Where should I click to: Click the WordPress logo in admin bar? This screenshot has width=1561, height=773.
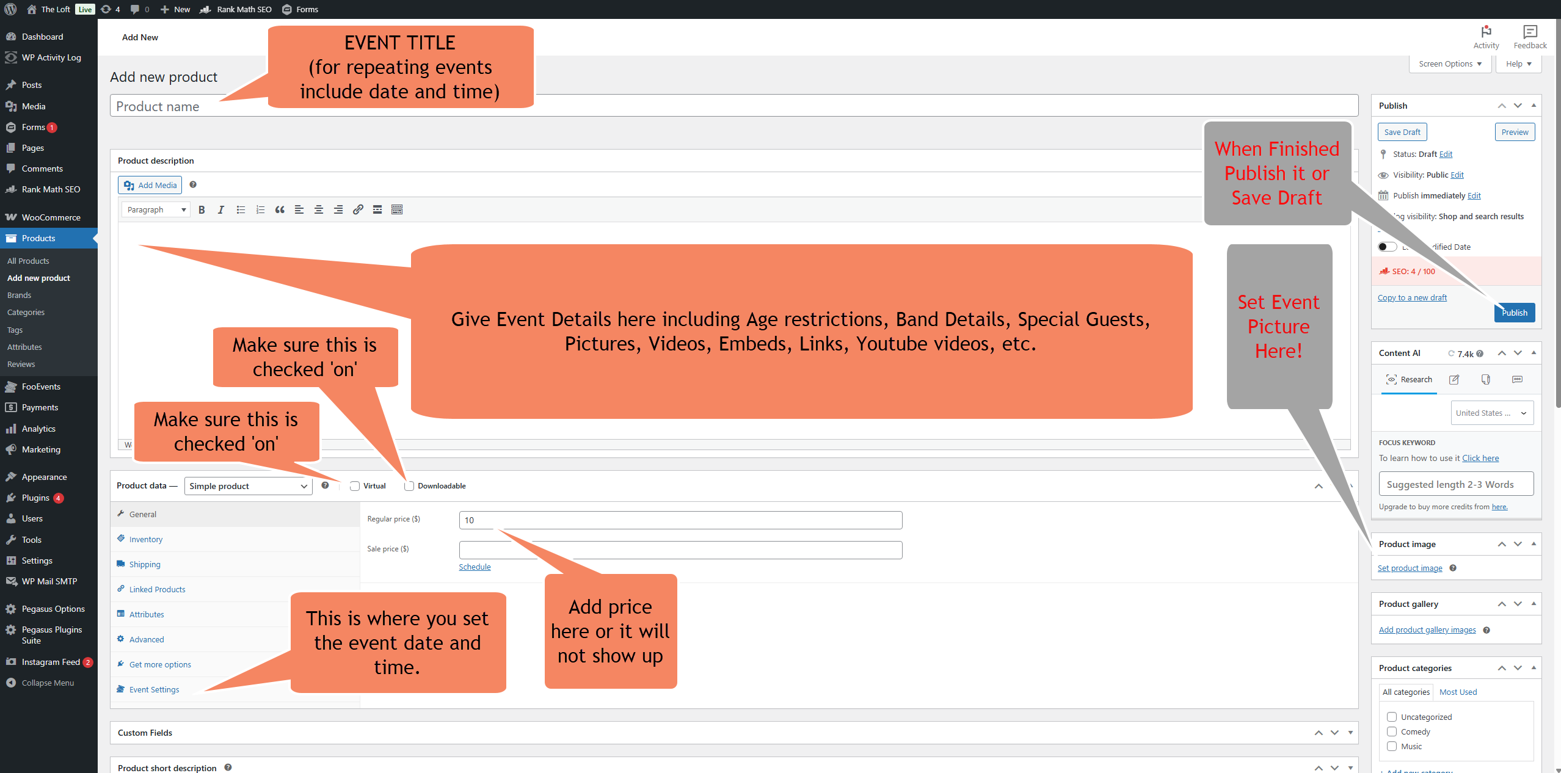(x=10, y=9)
